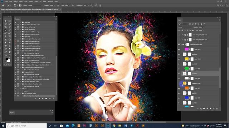Click the foreground color black swatch
This screenshot has height=128, width=229.
pos(6,59)
